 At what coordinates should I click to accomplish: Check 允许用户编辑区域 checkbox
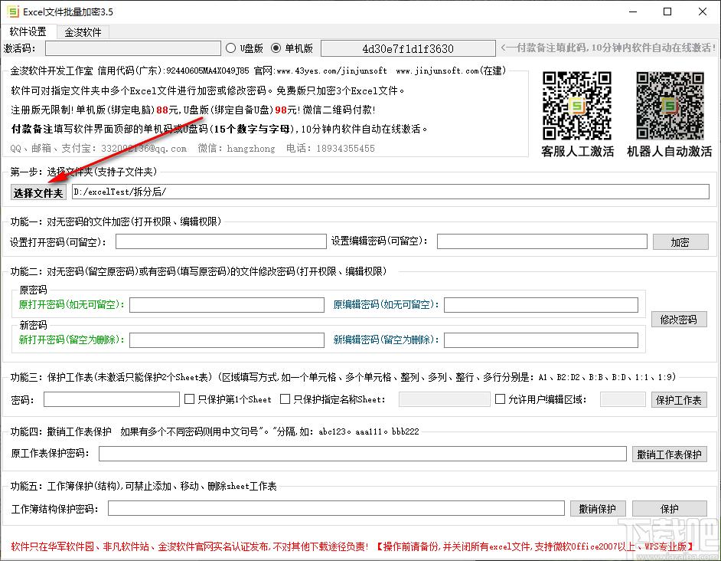pos(501,399)
